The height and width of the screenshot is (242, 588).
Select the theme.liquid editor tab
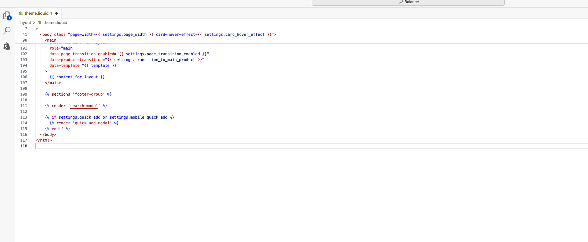38,13
